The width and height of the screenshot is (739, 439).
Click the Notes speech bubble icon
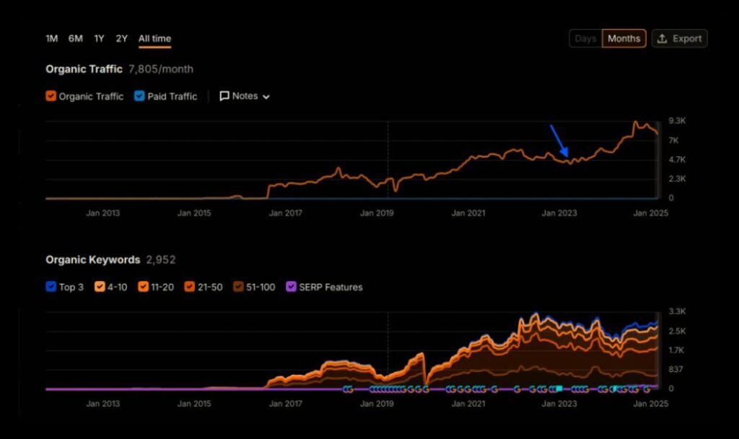[224, 96]
